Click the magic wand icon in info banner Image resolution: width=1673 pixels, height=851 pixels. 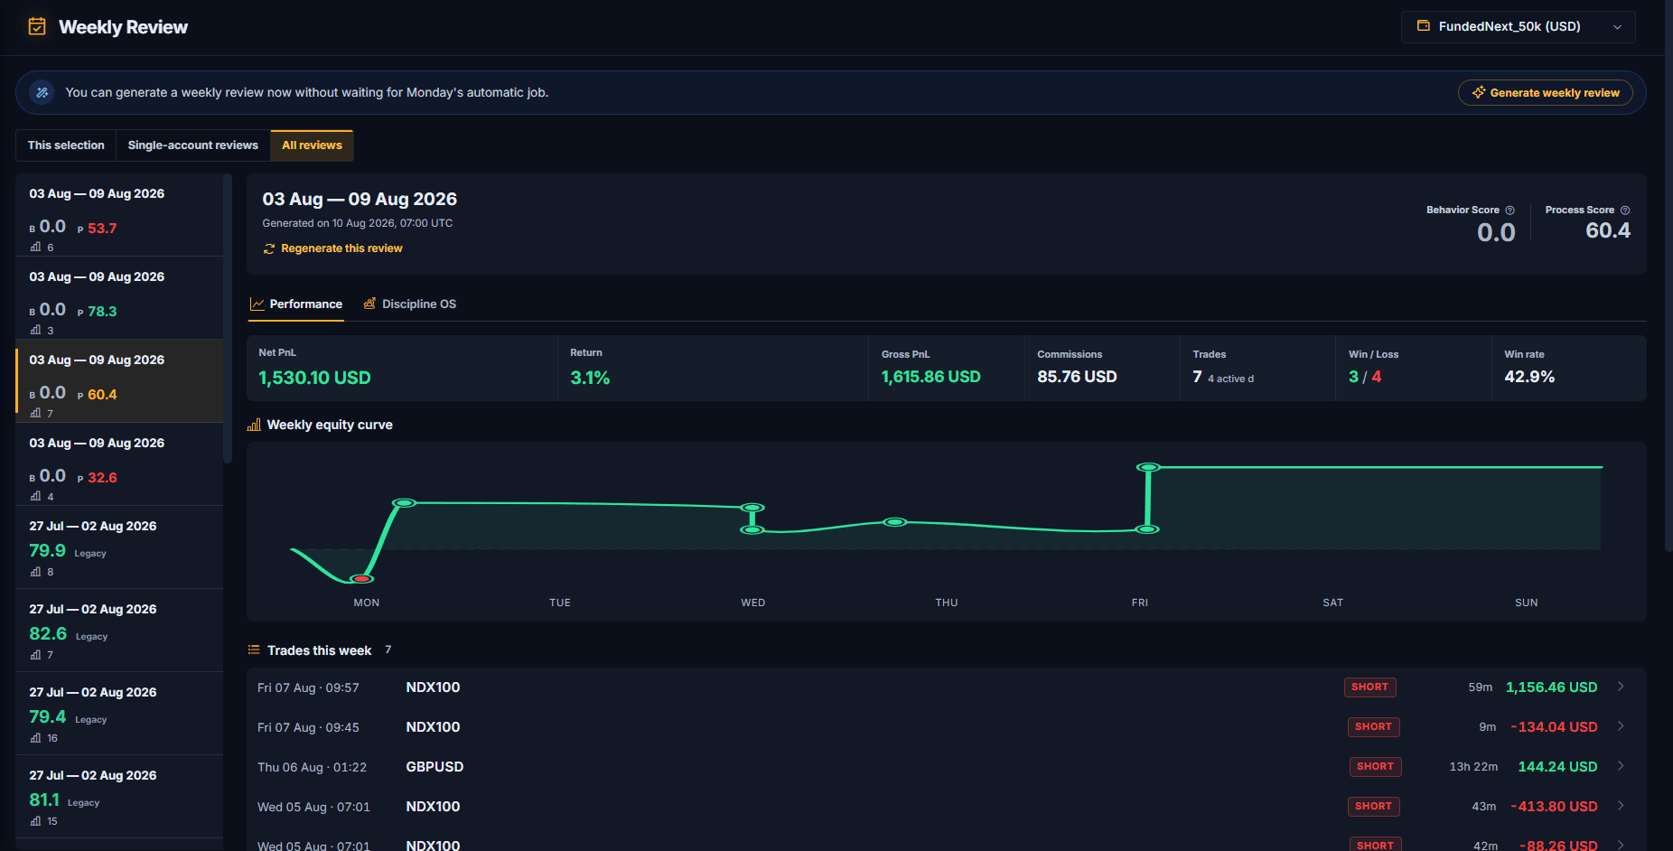42,92
